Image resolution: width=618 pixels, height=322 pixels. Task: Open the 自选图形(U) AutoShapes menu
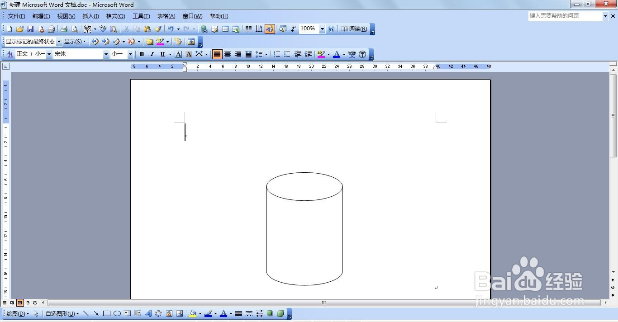pos(62,313)
